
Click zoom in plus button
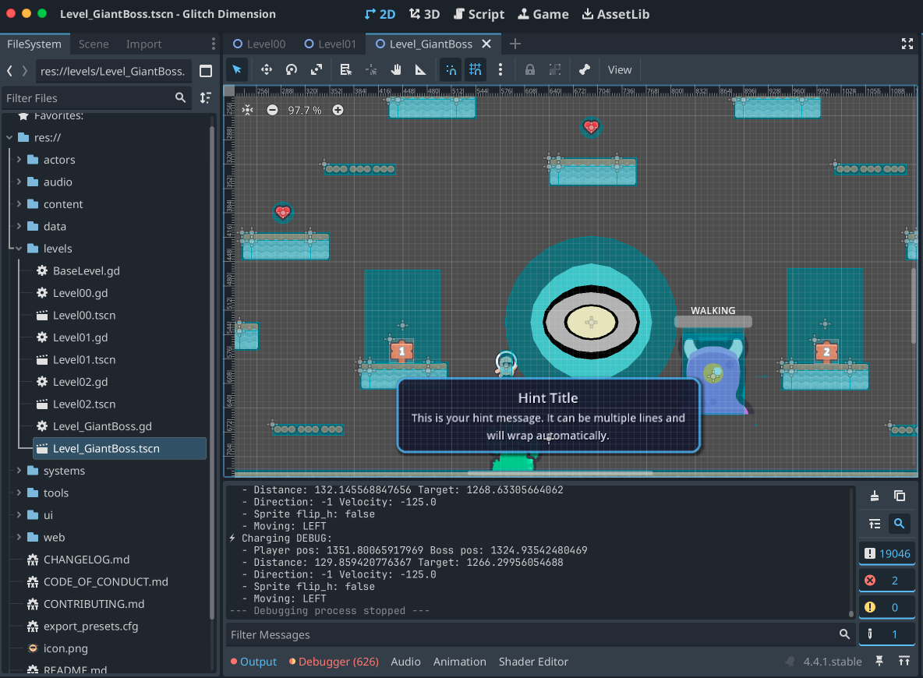click(338, 110)
